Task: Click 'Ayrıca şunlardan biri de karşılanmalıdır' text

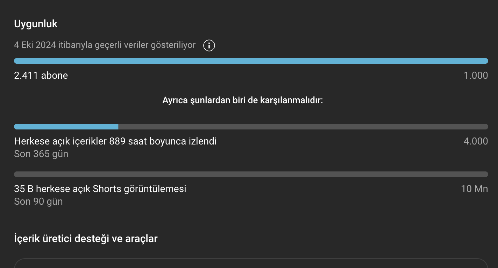Action: (242, 101)
